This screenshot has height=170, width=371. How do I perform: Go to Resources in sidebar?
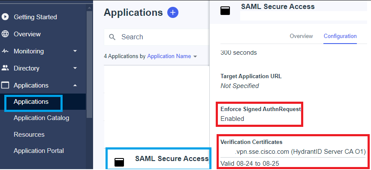click(29, 135)
